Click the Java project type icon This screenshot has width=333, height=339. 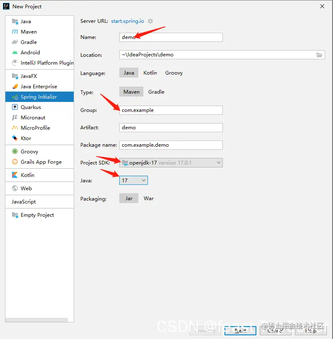(15, 22)
